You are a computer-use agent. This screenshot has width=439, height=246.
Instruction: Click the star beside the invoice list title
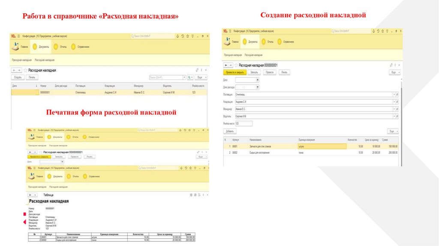pyautogui.click(x=25, y=70)
